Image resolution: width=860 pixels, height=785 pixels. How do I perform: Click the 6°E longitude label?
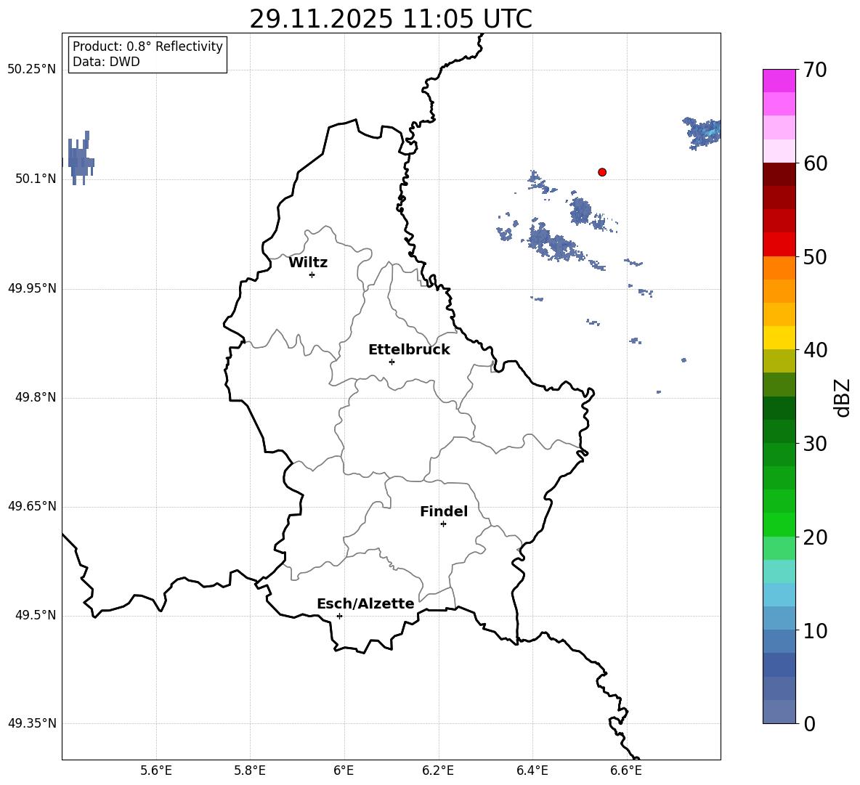344,770
